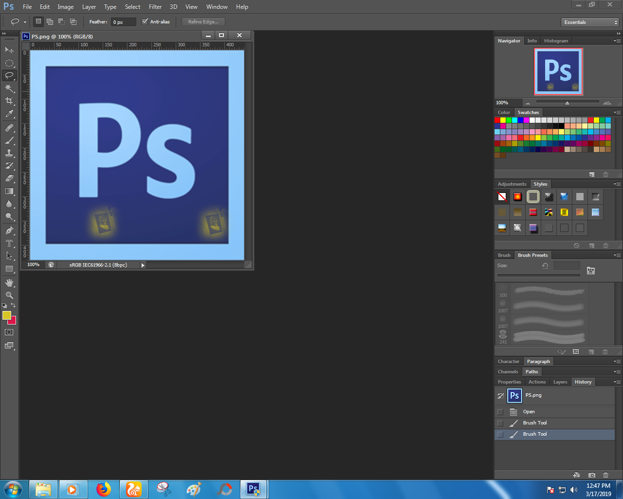Screen dimensions: 623x499
Task: Select the Horizontal Type tool
Action: pos(9,243)
